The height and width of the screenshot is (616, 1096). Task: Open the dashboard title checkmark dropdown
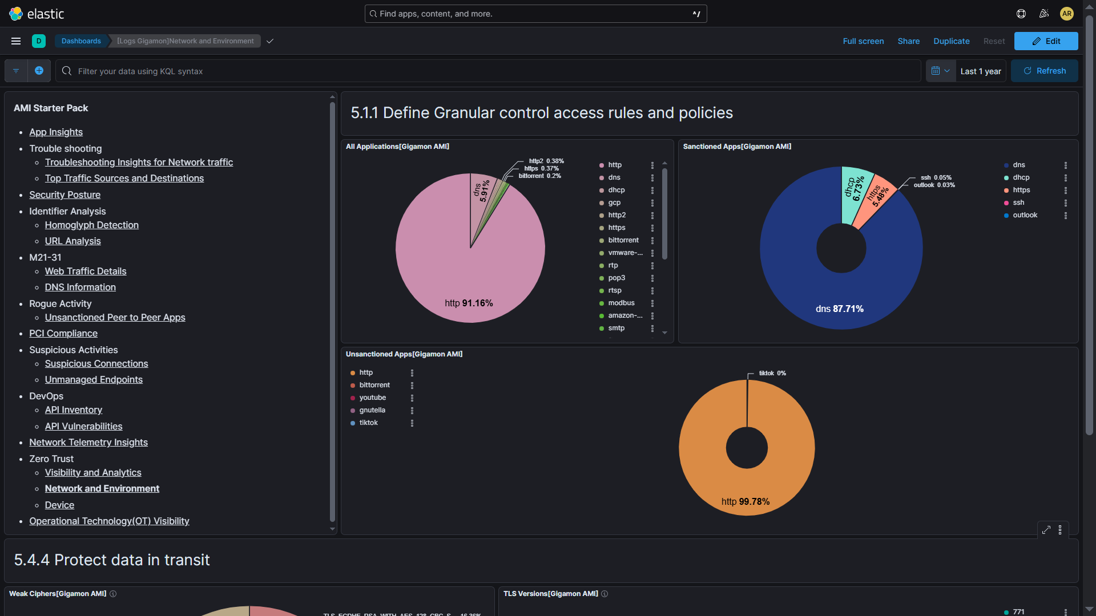pos(269,40)
